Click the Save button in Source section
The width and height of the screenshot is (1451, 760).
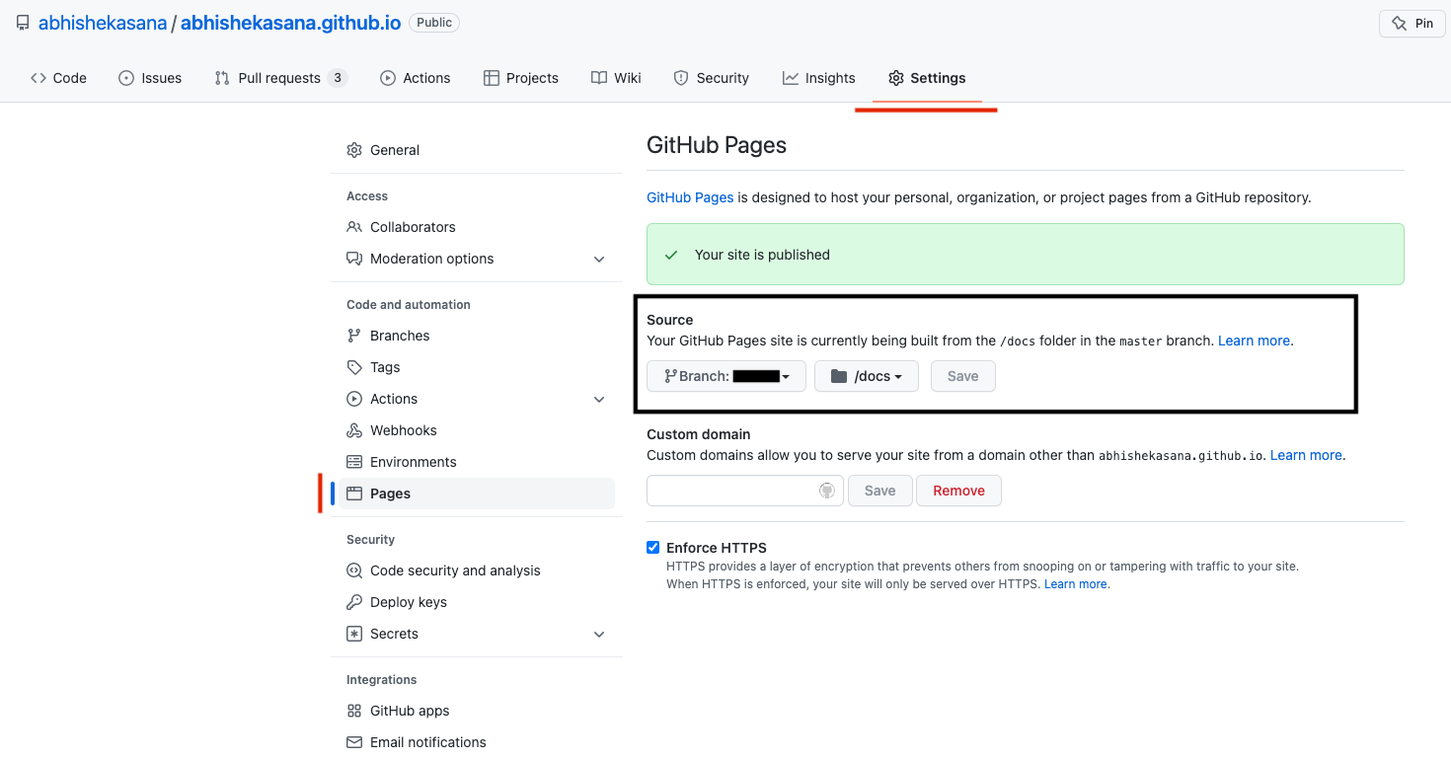point(963,376)
